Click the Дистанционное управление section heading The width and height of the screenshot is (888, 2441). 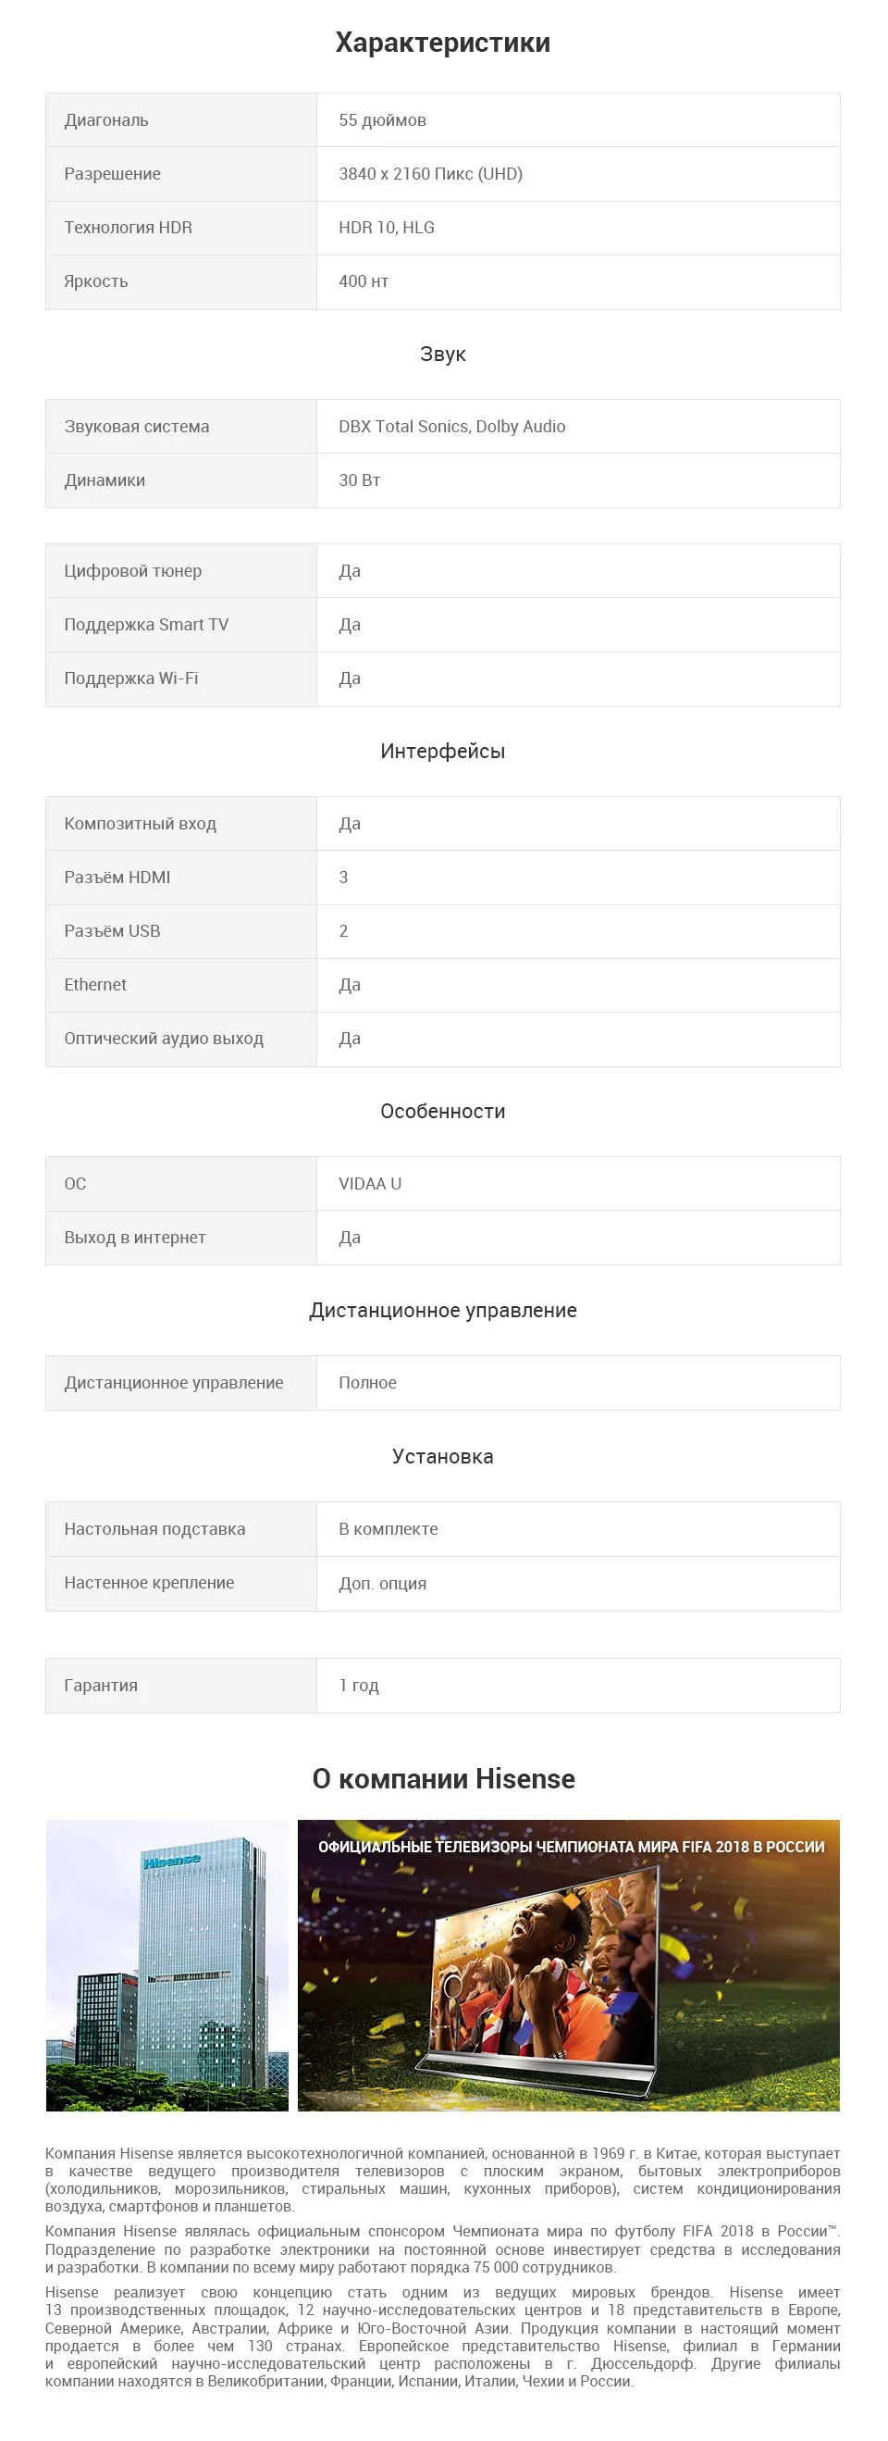pos(443,1311)
